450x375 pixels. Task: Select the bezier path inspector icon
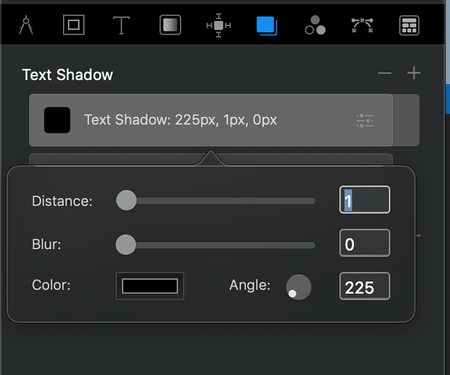[x=363, y=25]
